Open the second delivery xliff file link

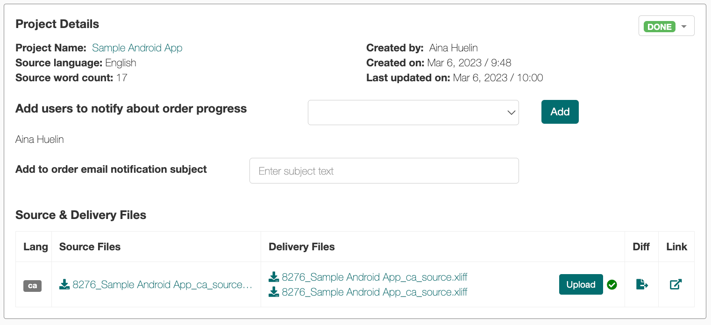point(374,292)
